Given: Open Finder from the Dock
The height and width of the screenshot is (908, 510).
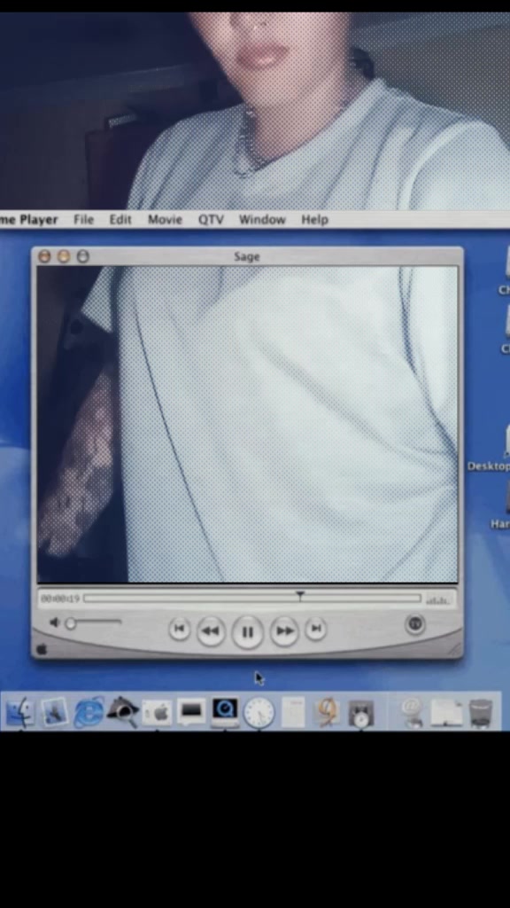Looking at the screenshot, I should click(x=20, y=712).
